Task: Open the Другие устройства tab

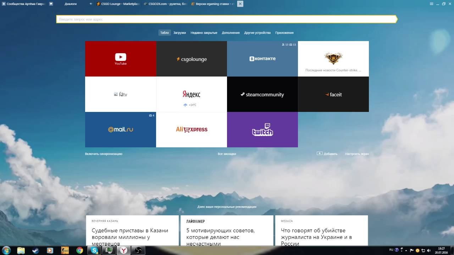Action: pyautogui.click(x=257, y=33)
